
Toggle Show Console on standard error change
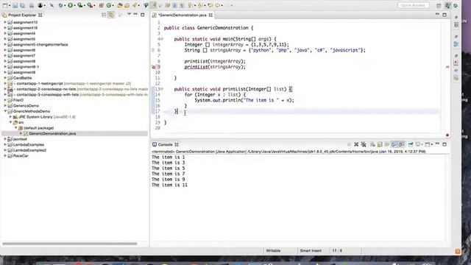click(401, 144)
